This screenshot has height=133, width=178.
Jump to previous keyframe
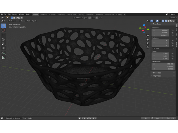click(85, 118)
